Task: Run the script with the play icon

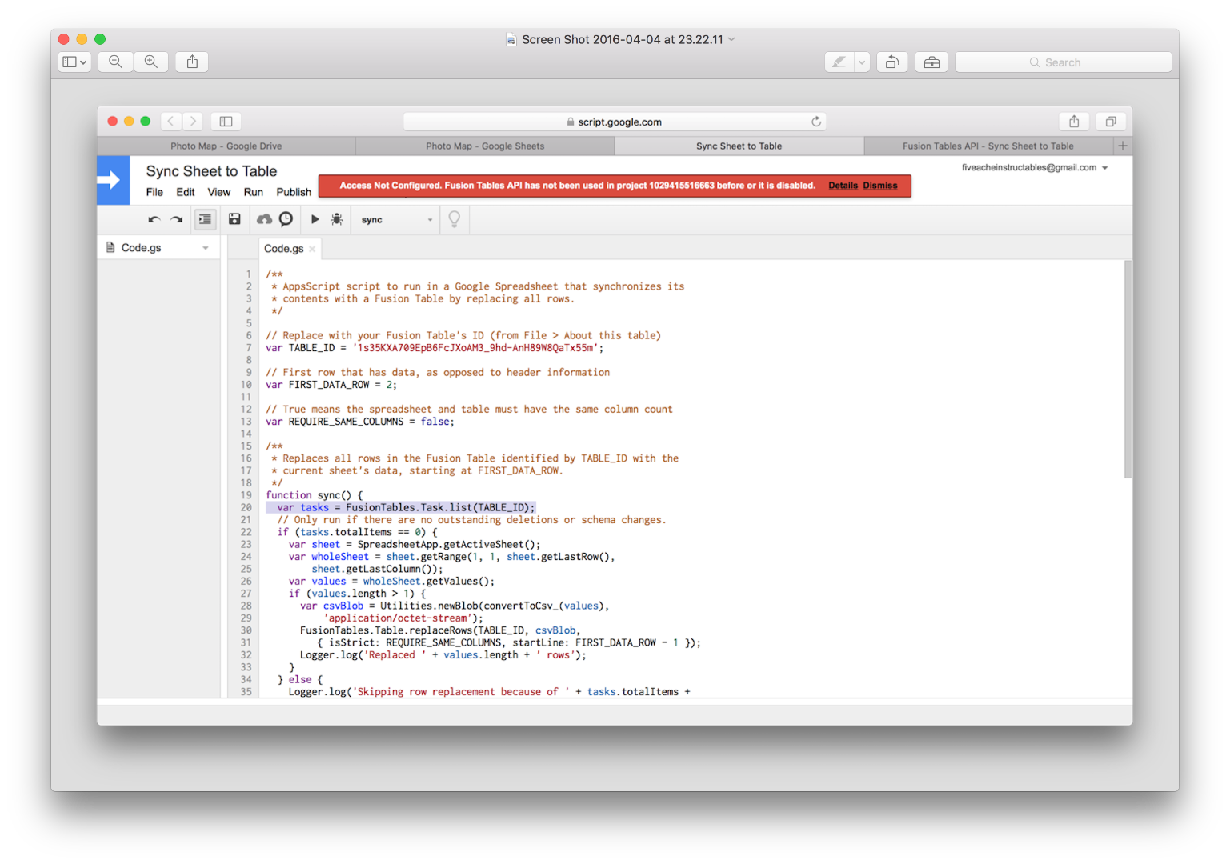Action: point(314,219)
